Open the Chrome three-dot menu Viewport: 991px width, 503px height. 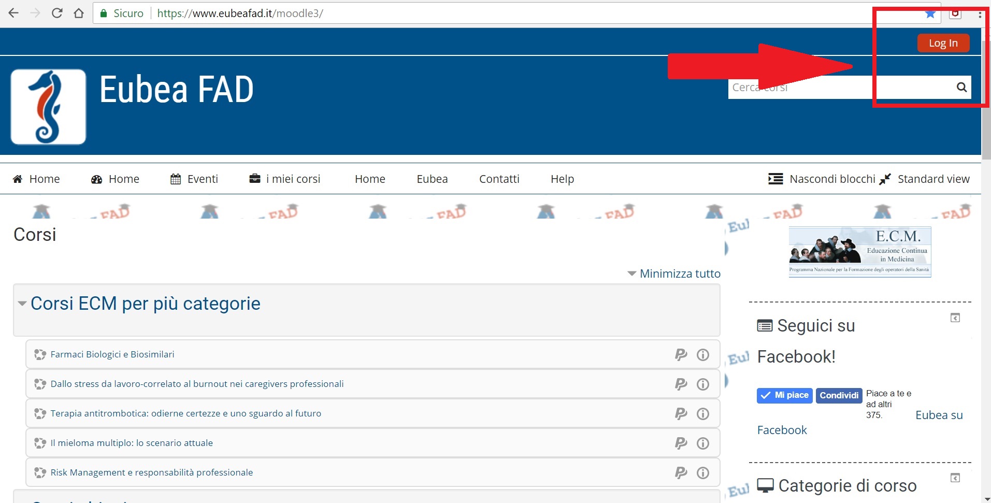(980, 14)
